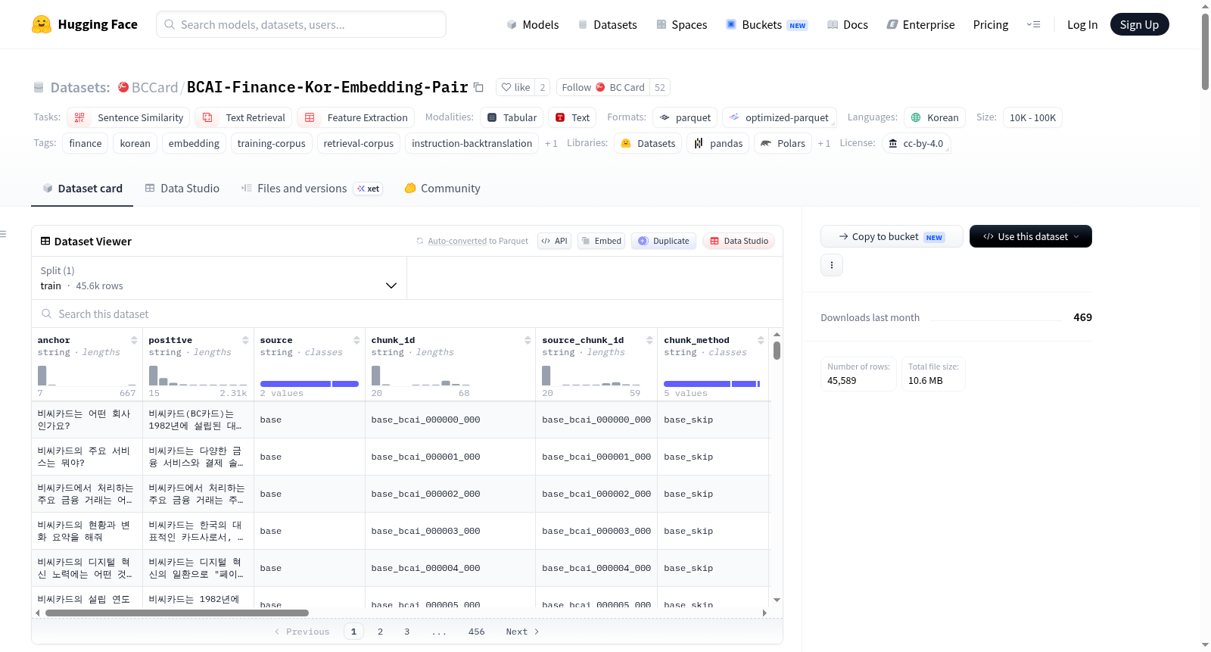1211x652 pixels.
Task: Focus the Search this dataset field
Action: 407,314
